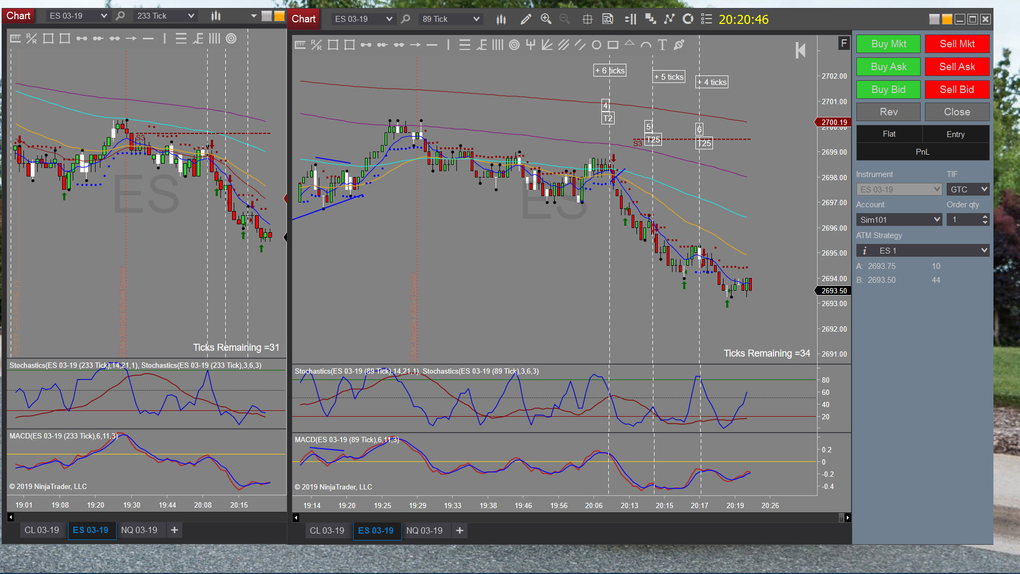
Task: Select the Ruler tool in right chart drawing bar
Action: (x=300, y=45)
